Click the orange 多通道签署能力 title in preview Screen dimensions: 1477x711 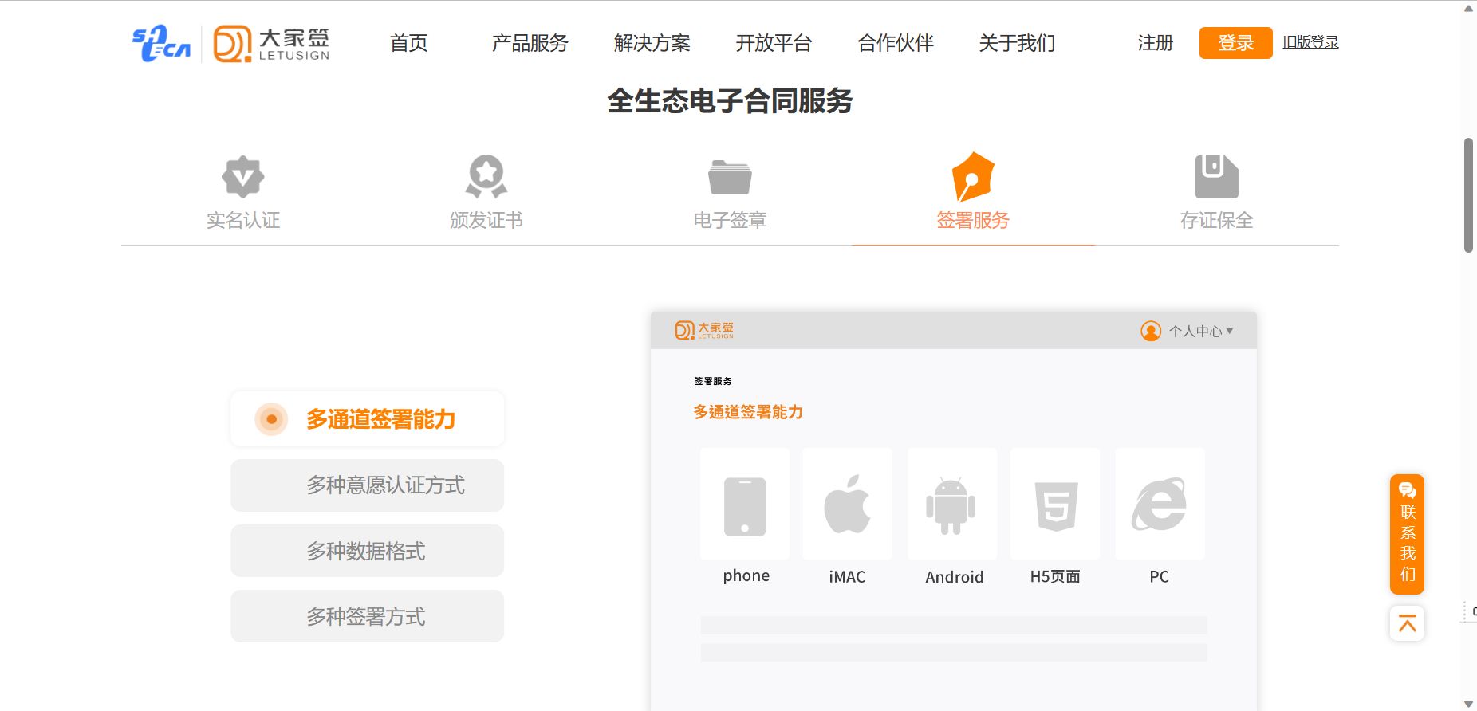coord(748,412)
